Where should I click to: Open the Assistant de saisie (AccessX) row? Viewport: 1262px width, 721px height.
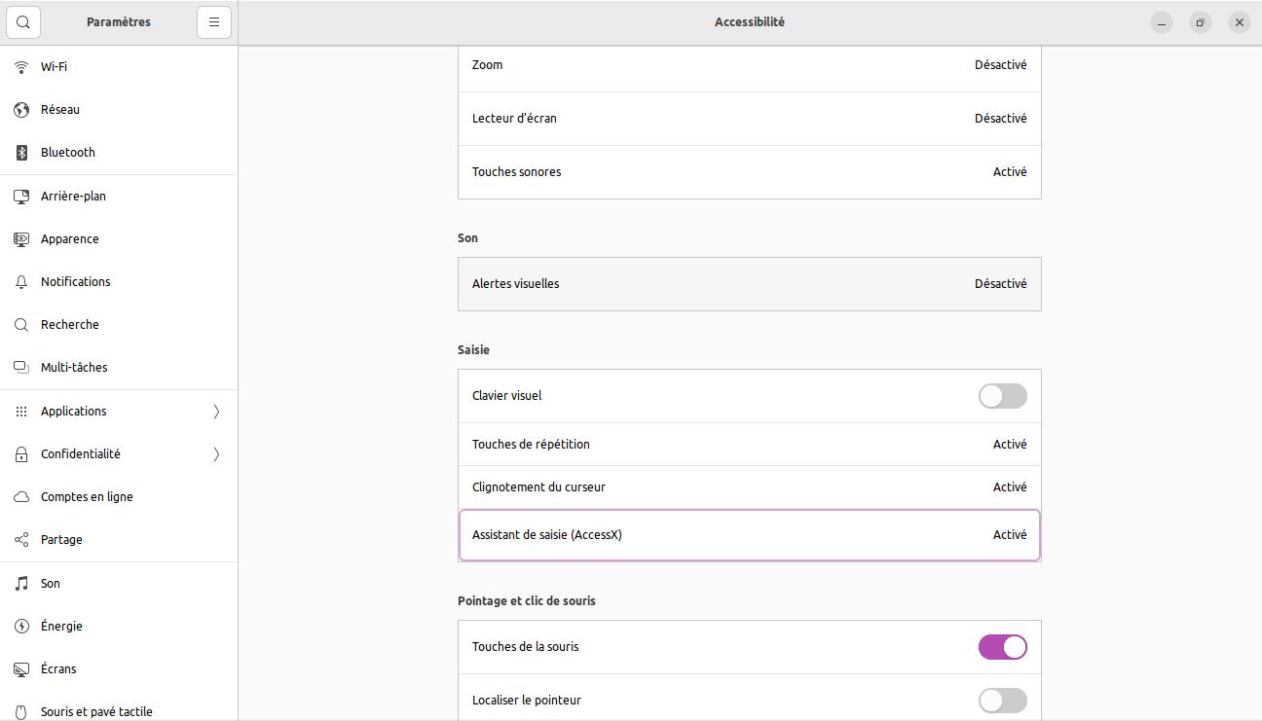749,535
